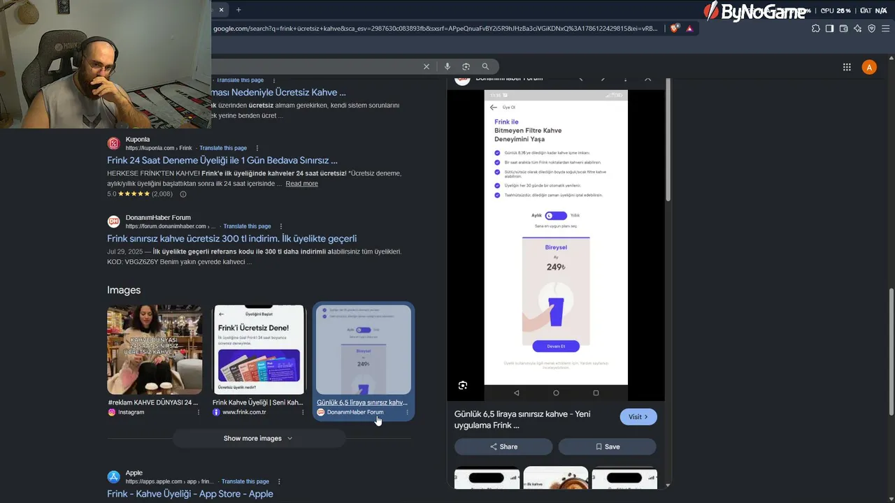Open more options for Kuponla result
The height and width of the screenshot is (503, 895).
tap(257, 148)
